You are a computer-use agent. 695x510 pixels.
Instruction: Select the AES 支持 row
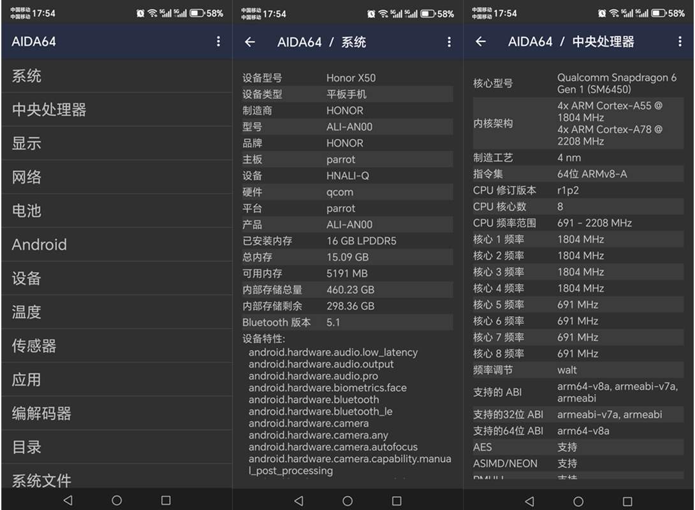pyautogui.click(x=578, y=447)
